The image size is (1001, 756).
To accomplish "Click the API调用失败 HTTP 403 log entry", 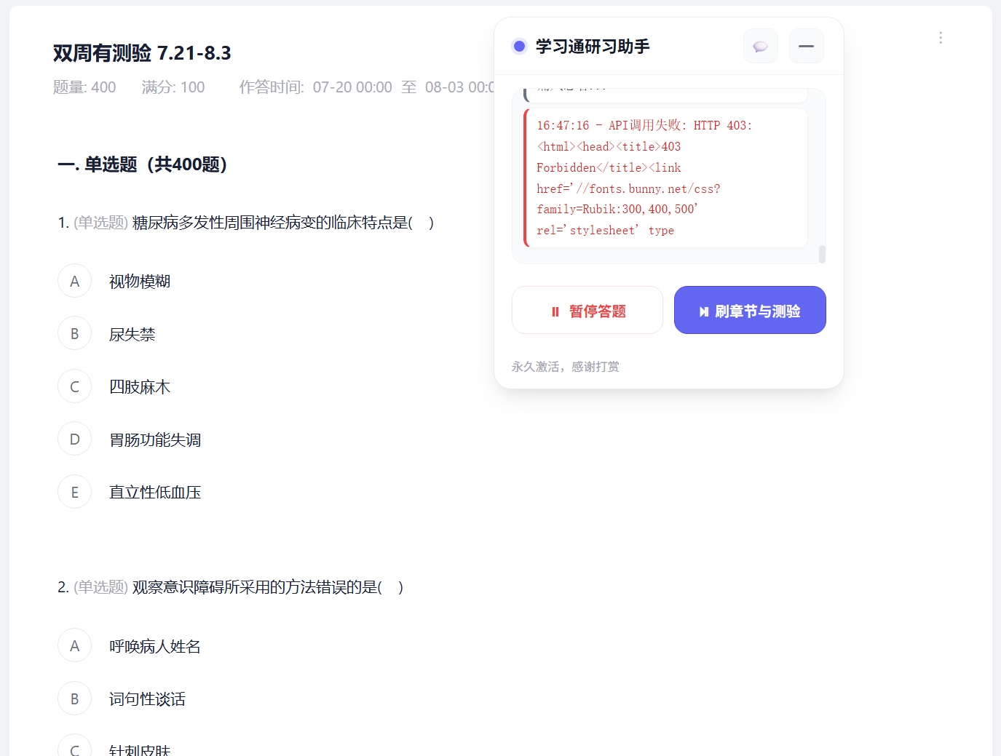I will point(665,178).
